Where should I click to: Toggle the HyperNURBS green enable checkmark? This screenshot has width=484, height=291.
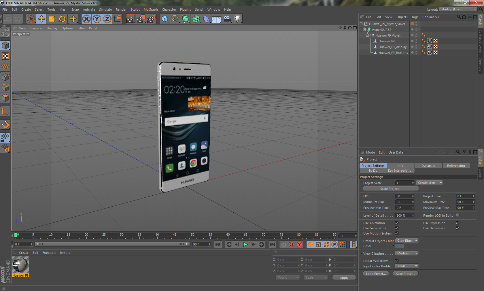[419, 29]
